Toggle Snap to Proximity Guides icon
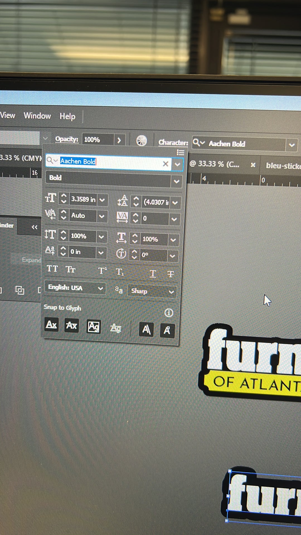 point(115,328)
